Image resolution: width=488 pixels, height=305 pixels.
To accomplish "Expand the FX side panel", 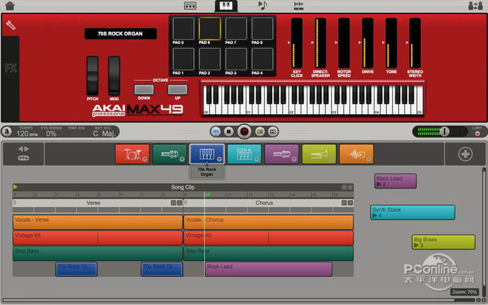I will point(10,68).
